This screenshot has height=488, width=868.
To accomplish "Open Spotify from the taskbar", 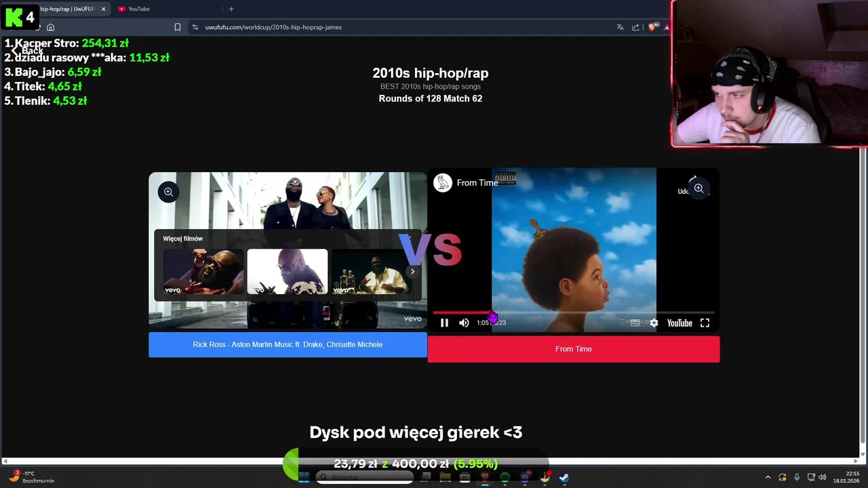I will tap(505, 477).
